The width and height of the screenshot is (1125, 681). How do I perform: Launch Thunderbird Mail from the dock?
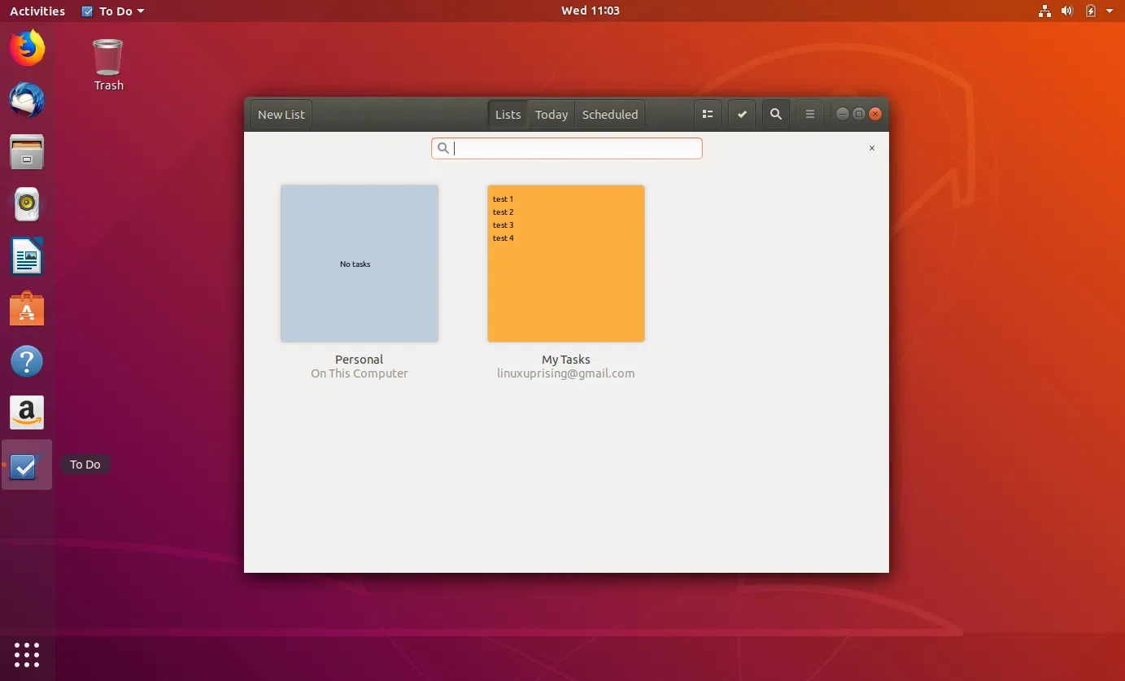pyautogui.click(x=27, y=100)
